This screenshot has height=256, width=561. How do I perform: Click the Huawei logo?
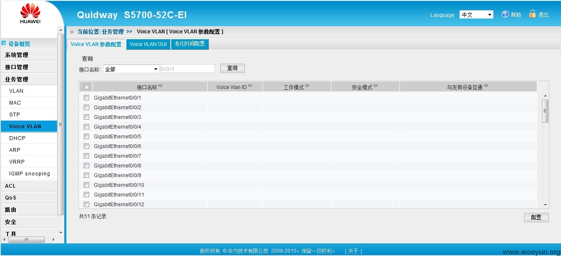(30, 13)
